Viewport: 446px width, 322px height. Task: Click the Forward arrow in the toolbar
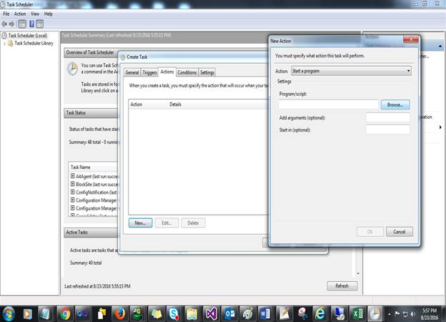click(11, 24)
